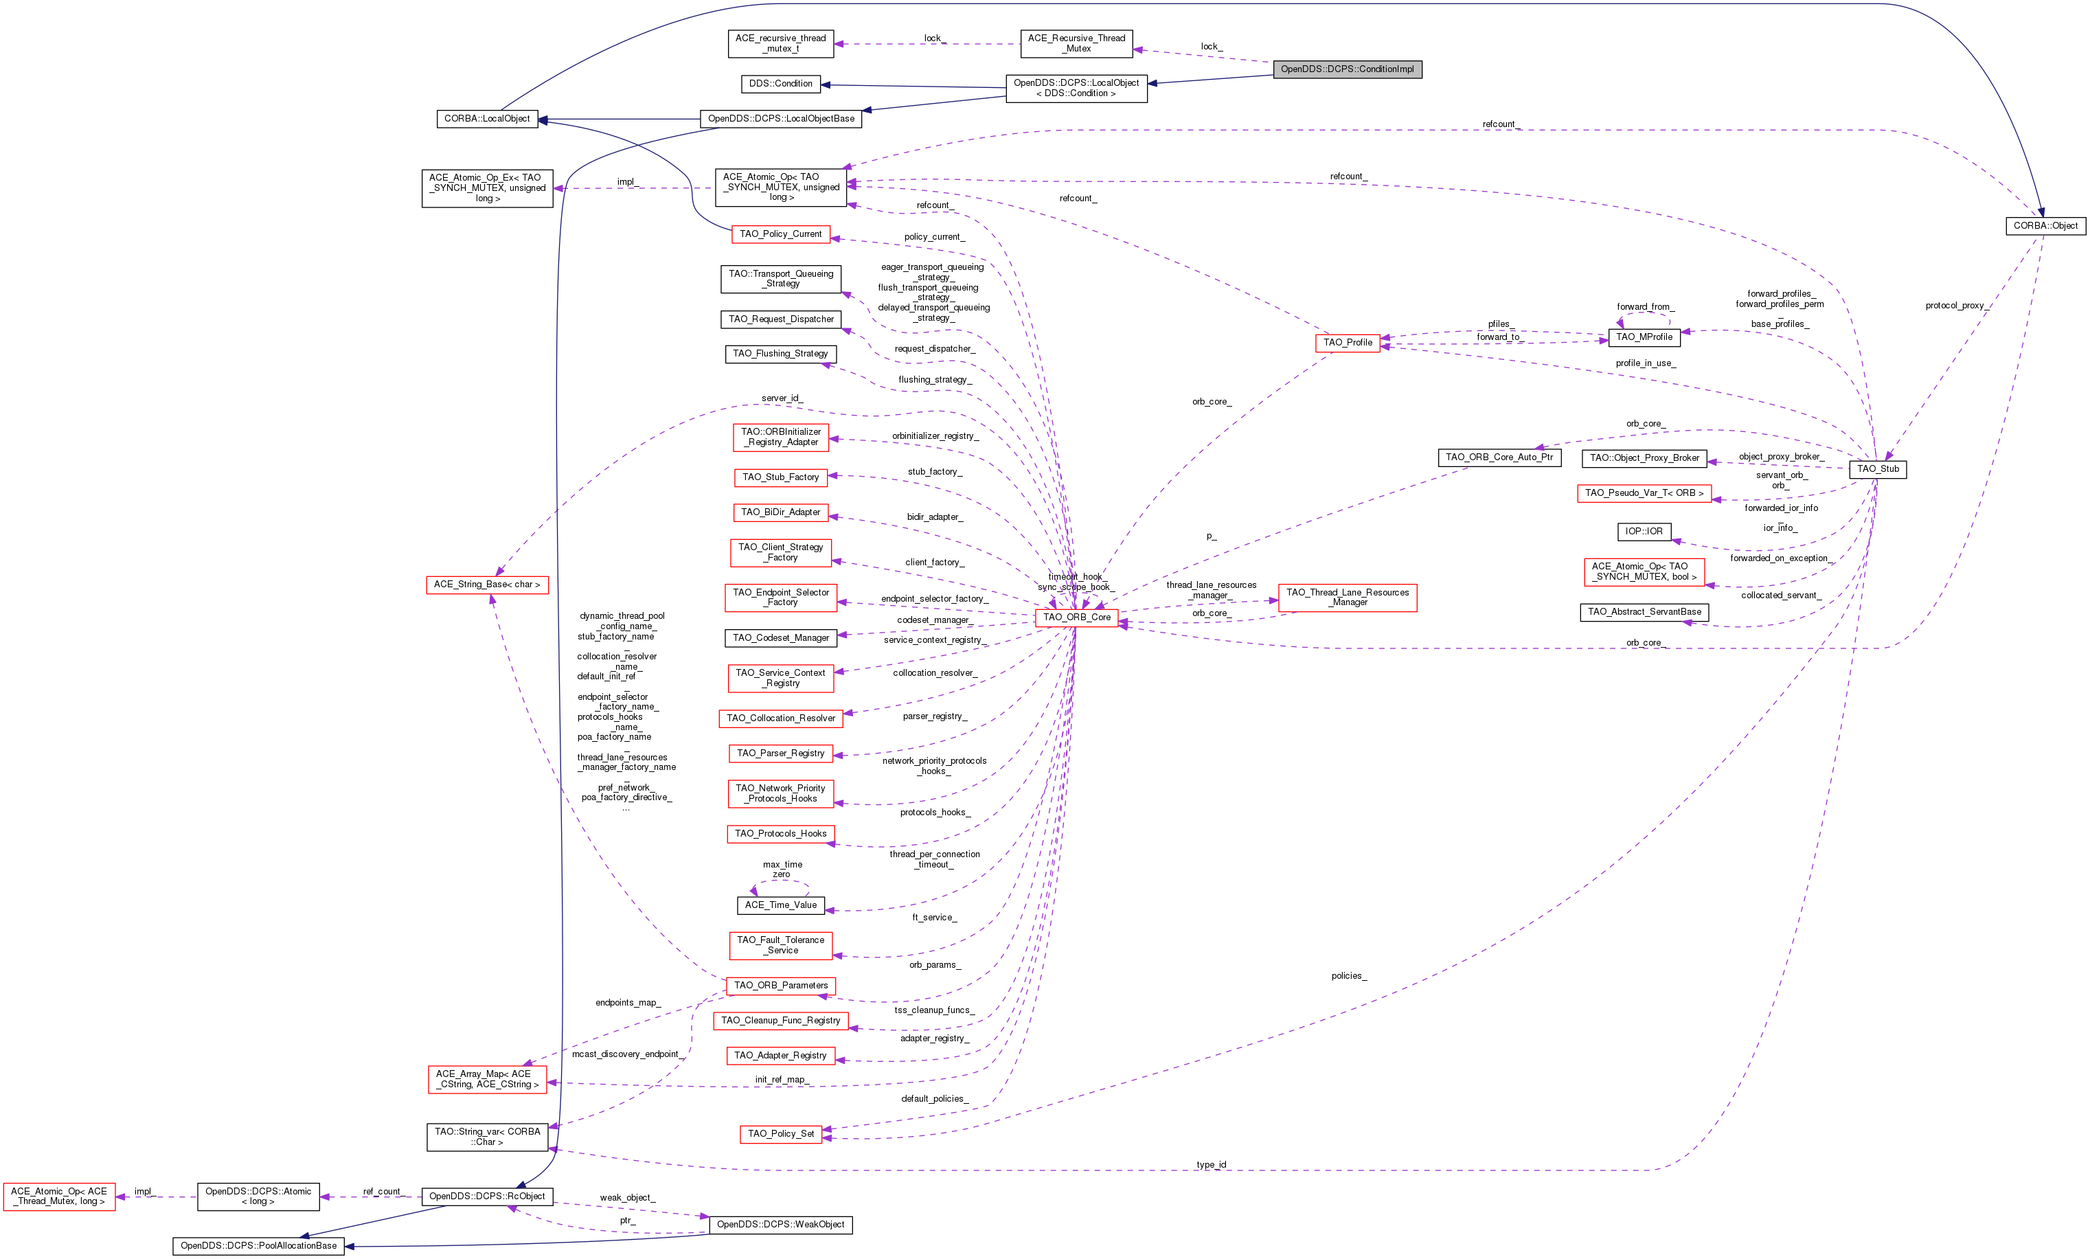
Task: Select the TAO_Client_Strategy_Factory node
Action: 780,553
